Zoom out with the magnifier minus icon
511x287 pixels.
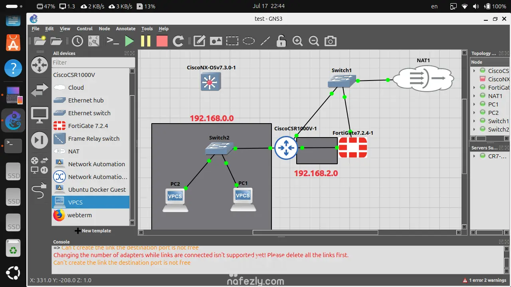coord(314,41)
